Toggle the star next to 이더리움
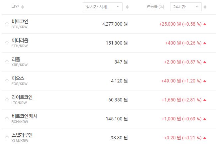The width and height of the screenshot is (216, 147). pos(7,43)
